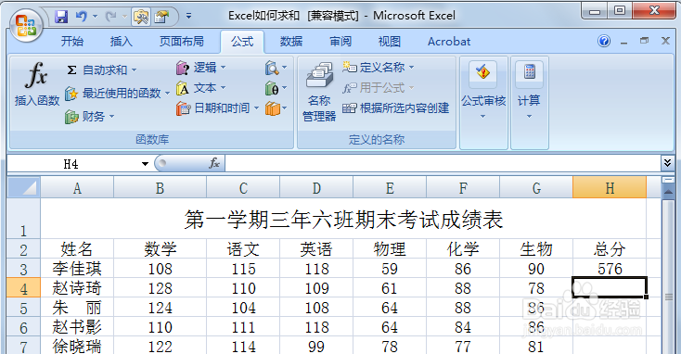Open the 财务 financial functions menu

pos(89,116)
